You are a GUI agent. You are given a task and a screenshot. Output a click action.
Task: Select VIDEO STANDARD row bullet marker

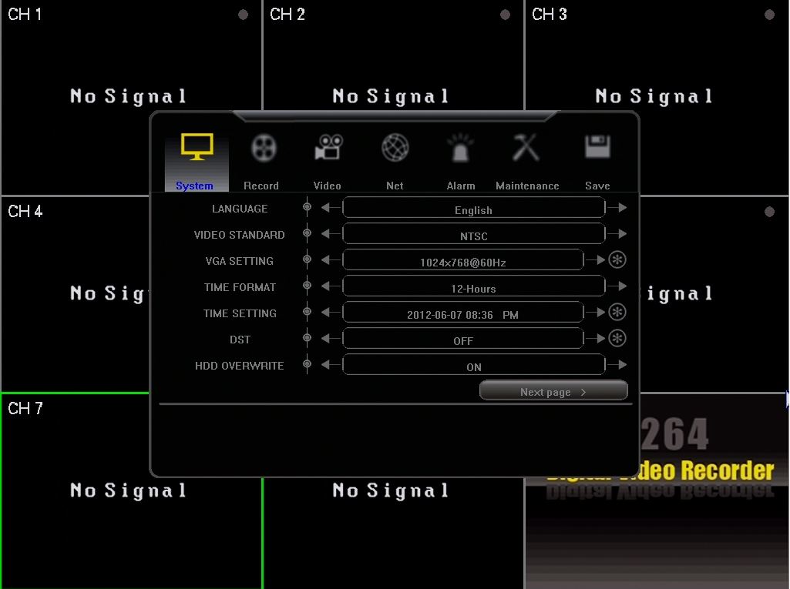pos(307,233)
